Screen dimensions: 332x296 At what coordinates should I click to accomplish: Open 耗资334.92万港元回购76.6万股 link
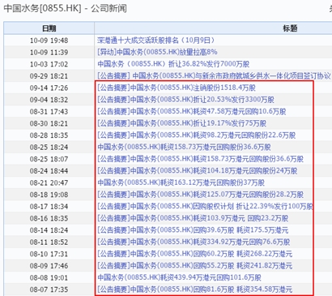pos(194,242)
